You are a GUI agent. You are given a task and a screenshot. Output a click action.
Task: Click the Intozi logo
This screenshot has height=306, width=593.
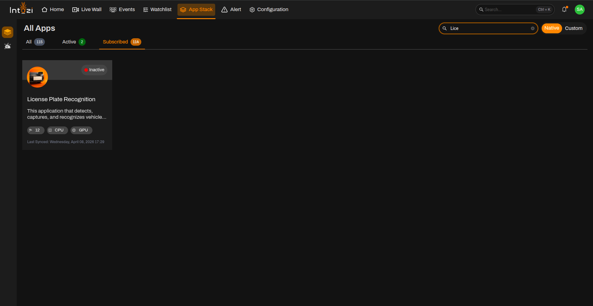(21, 8)
